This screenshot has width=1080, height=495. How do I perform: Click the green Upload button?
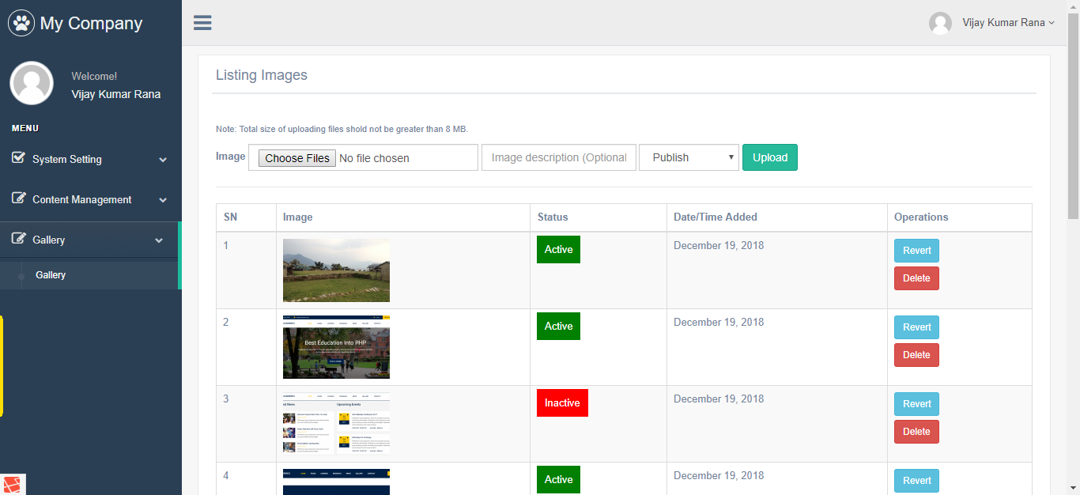point(770,157)
